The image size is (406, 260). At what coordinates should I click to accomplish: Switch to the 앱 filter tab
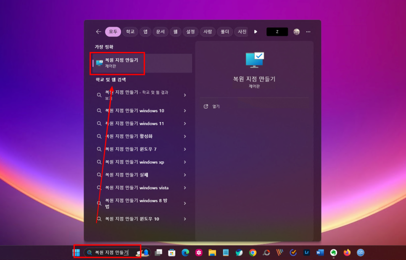145,32
